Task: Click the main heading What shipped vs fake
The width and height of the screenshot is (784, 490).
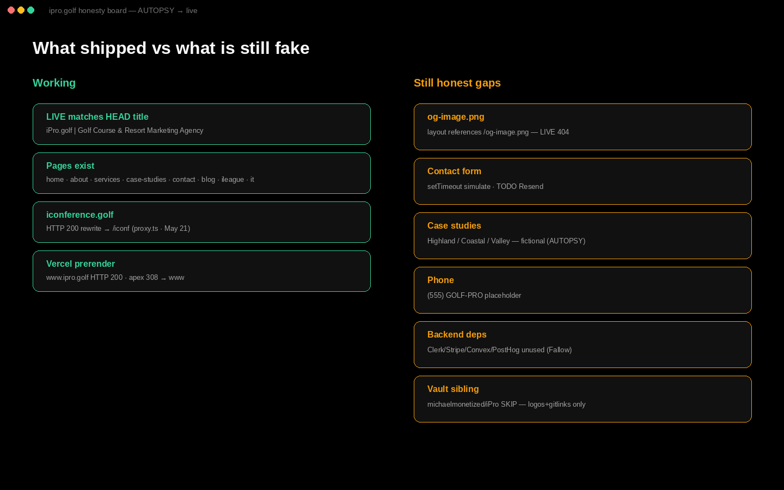Action: (x=171, y=48)
